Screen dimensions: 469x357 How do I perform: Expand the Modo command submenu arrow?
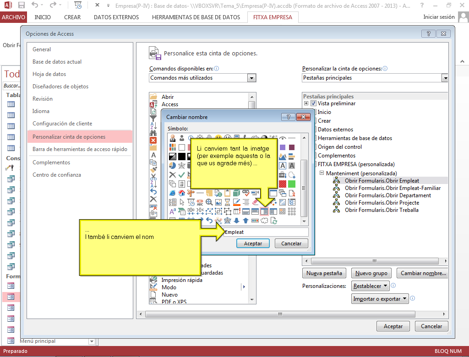click(x=244, y=287)
